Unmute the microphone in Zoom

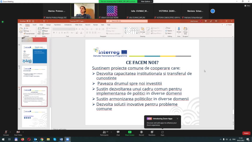6,133
